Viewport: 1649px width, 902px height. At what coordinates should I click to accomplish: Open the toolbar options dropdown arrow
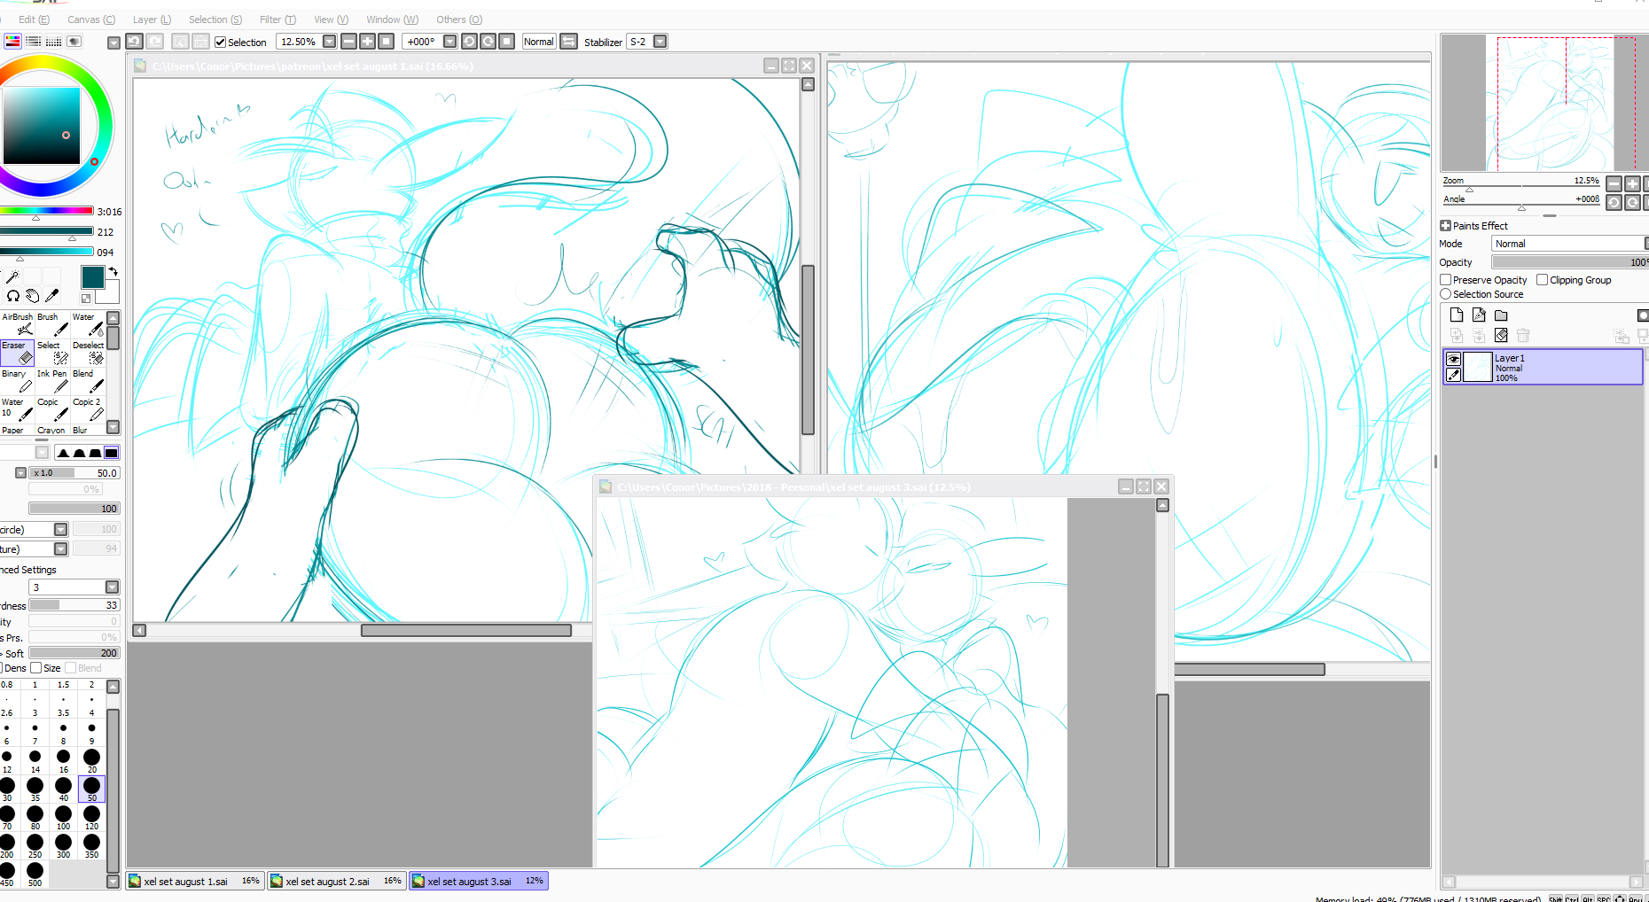(x=113, y=43)
